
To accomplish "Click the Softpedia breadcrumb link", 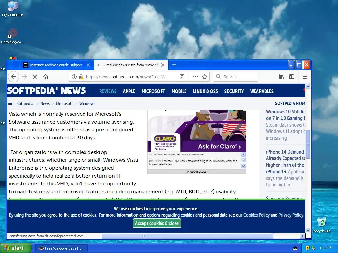I will (x=25, y=103).
